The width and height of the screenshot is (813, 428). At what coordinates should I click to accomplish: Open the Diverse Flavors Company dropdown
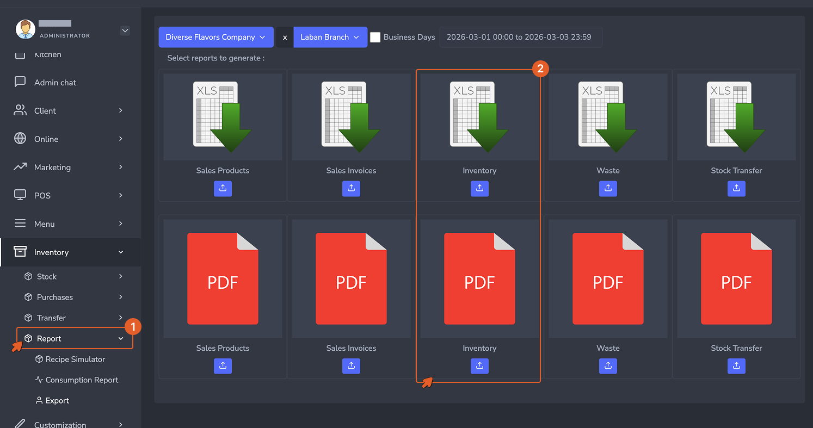[x=216, y=37]
